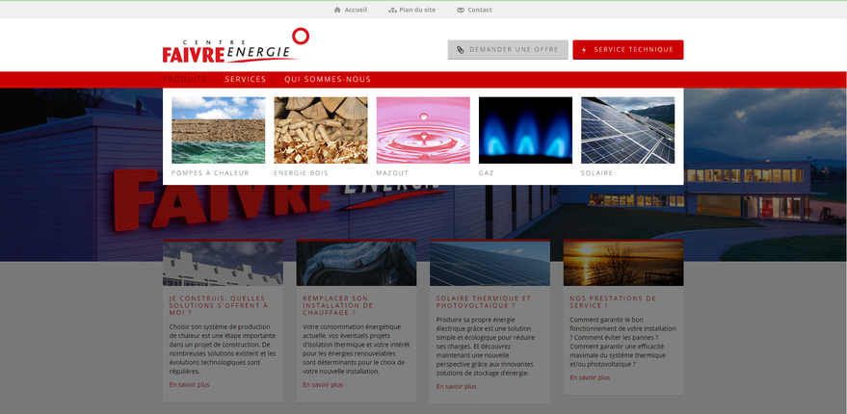Screen dimensions: 847x414
Task: Click En savoir plus under Je construis
Action: 189,385
